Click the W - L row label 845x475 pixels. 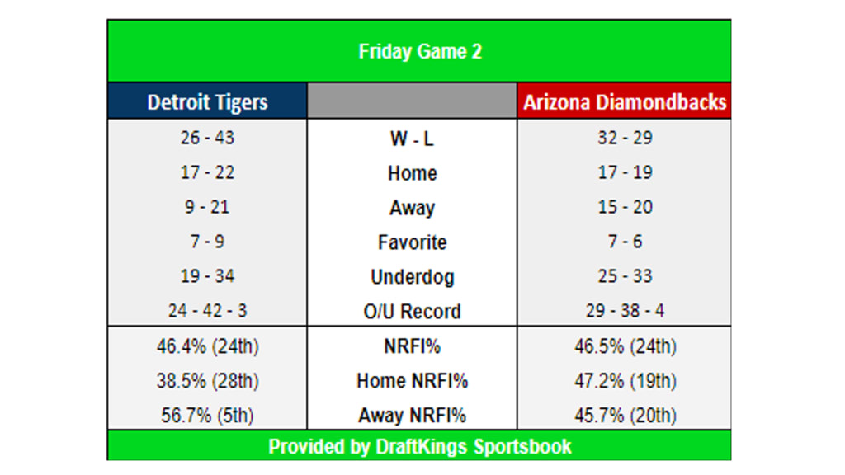(412, 139)
